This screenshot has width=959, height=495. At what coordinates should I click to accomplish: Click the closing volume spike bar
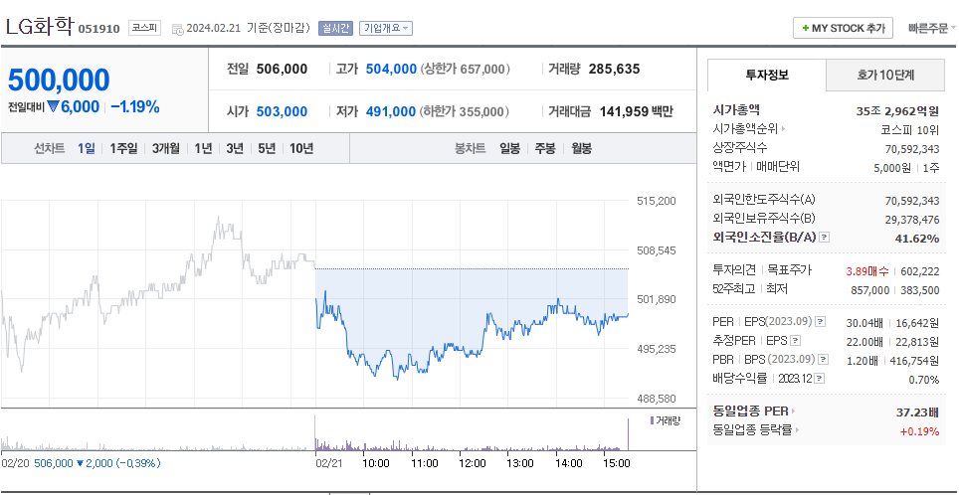tap(628, 434)
